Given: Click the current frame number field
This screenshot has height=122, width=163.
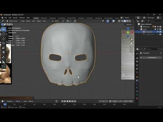Looking at the screenshot, I should pos(103,101).
